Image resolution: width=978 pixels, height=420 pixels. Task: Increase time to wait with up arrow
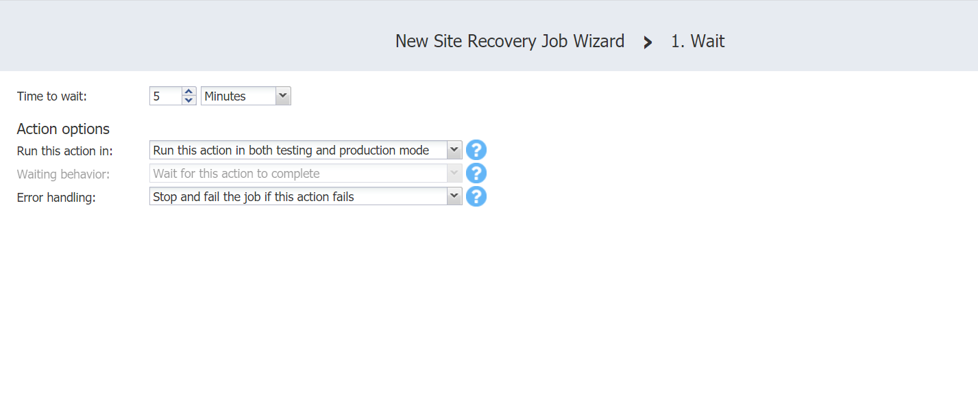tap(189, 92)
